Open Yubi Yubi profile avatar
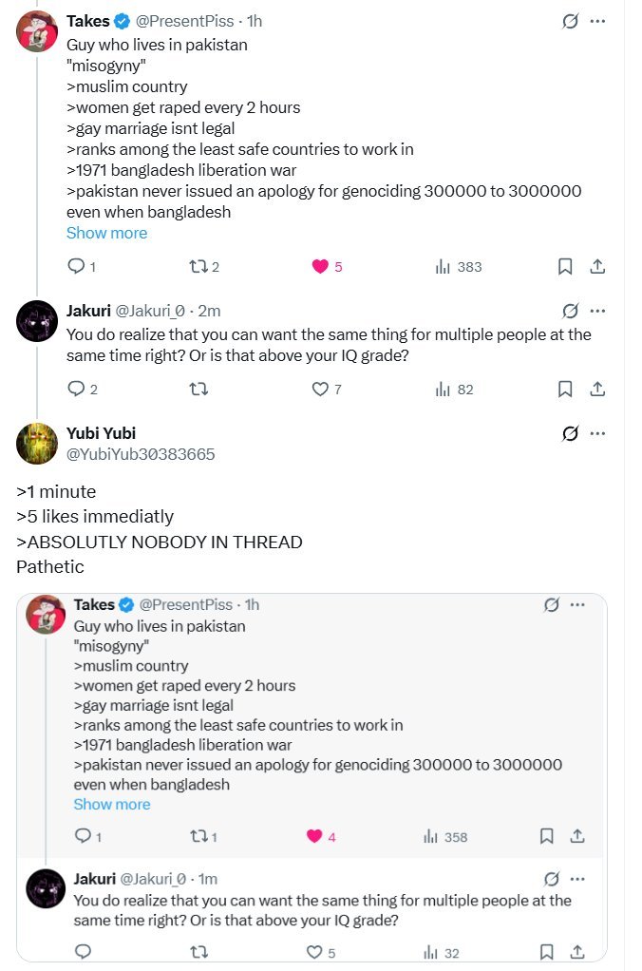This screenshot has height=971, width=642. coord(37,444)
